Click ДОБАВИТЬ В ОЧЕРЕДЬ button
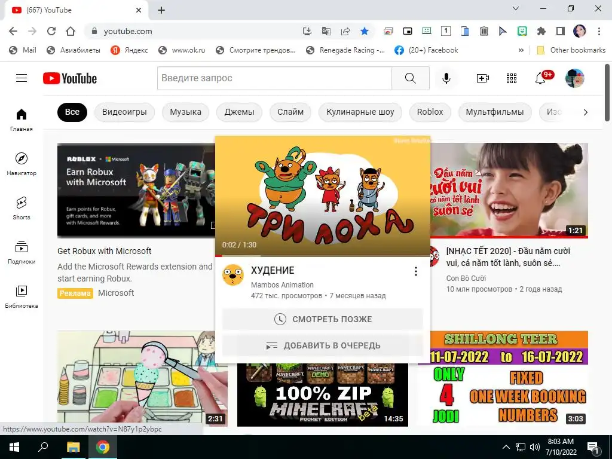 323,345
